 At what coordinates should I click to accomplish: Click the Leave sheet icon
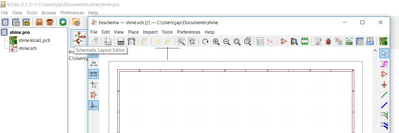271,41
